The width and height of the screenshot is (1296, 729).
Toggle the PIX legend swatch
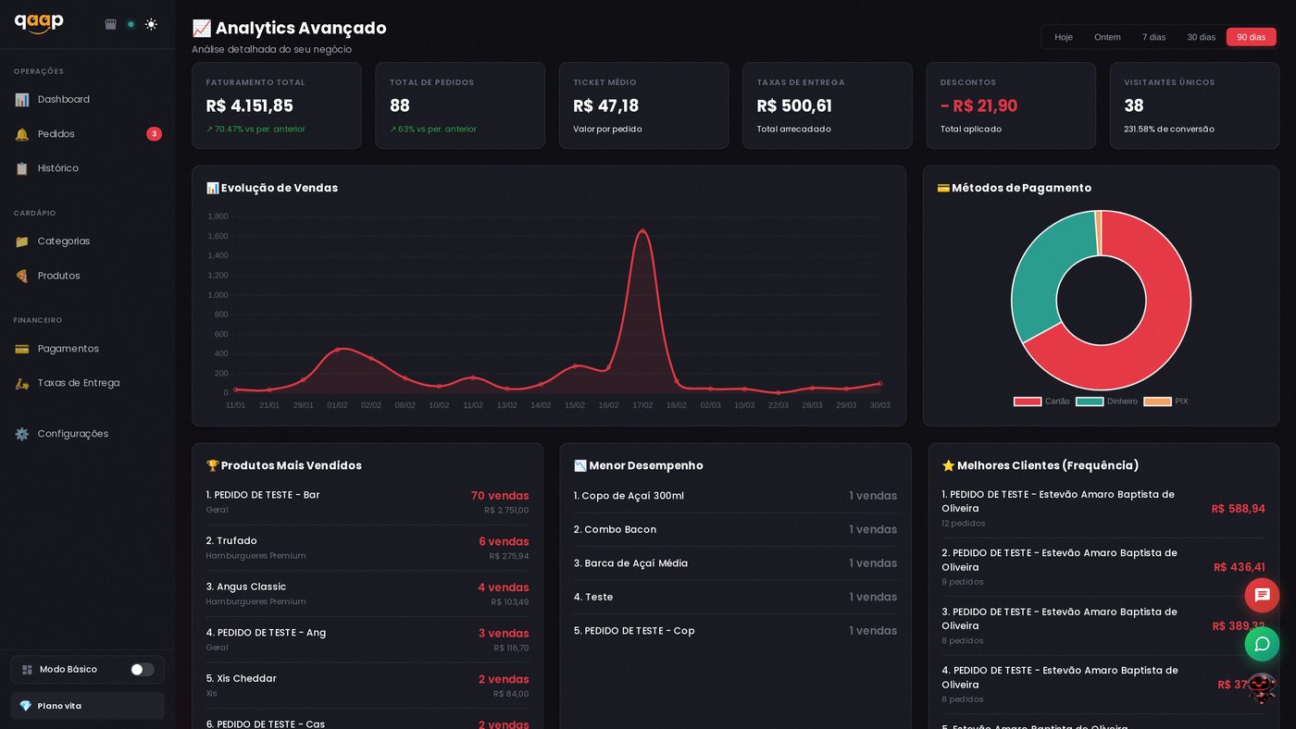[x=1157, y=402]
